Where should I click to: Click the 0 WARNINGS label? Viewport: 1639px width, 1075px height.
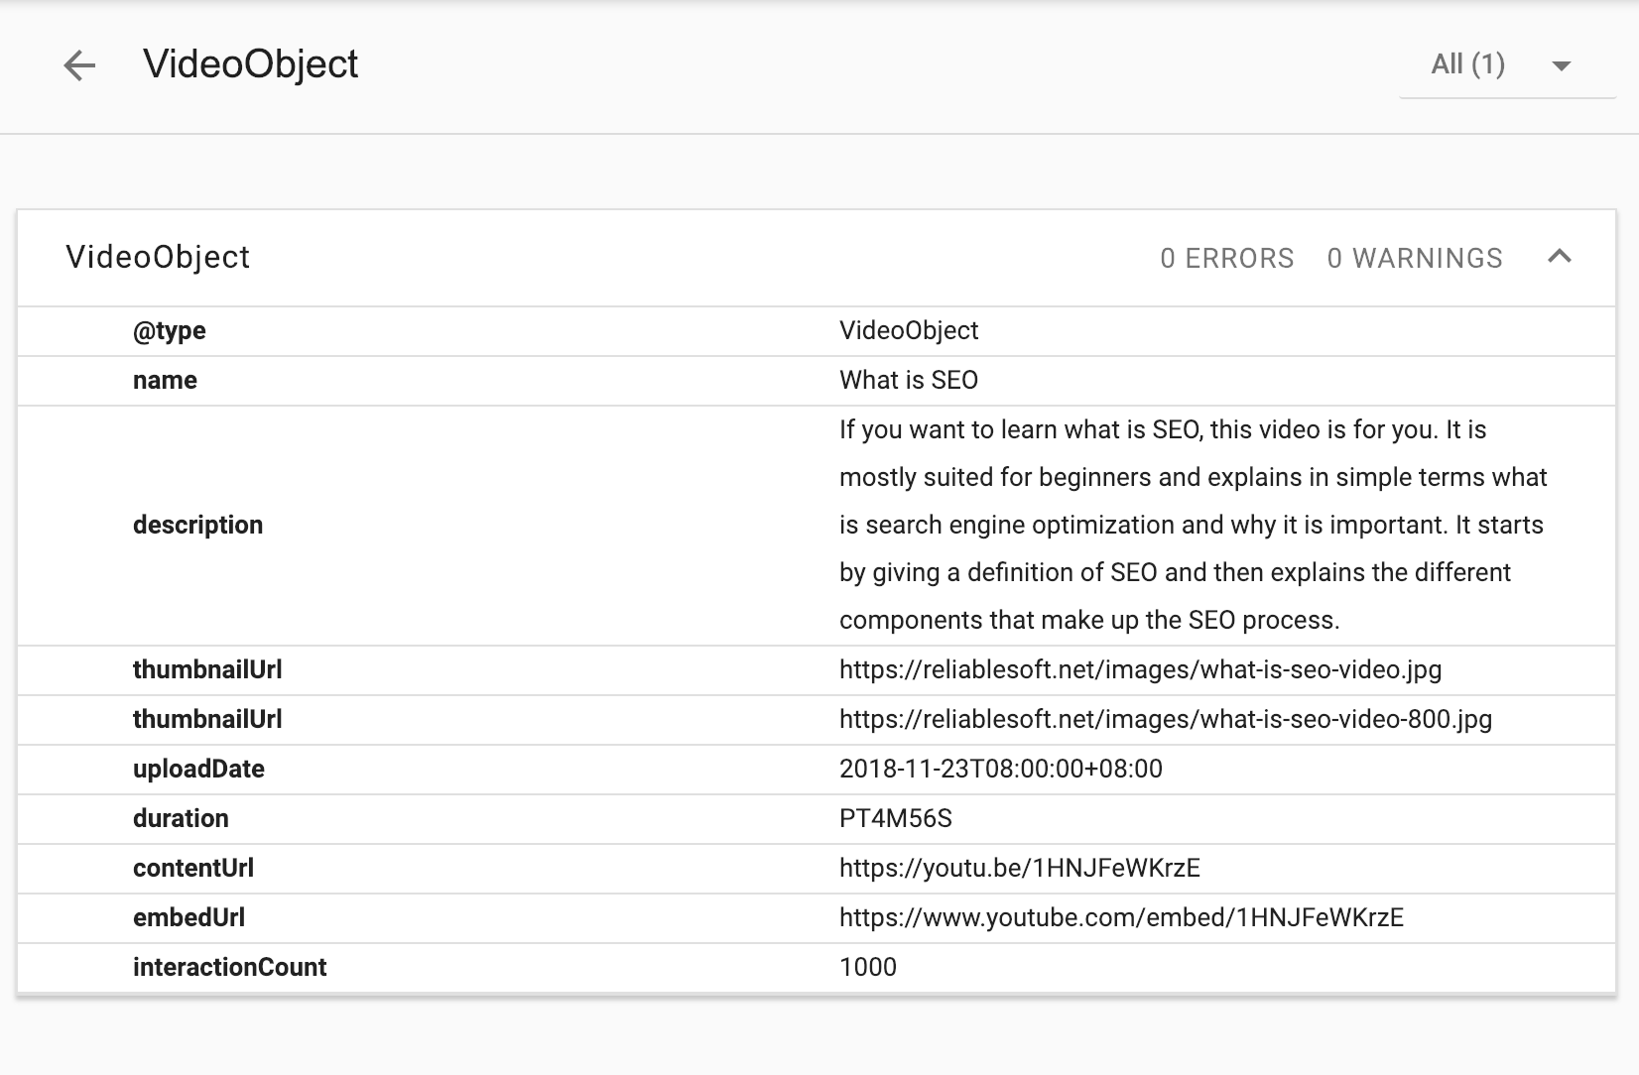(x=1414, y=258)
